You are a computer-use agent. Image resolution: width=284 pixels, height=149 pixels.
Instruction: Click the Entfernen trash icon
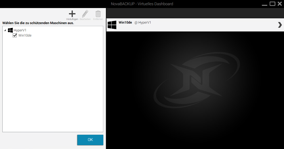(98, 14)
